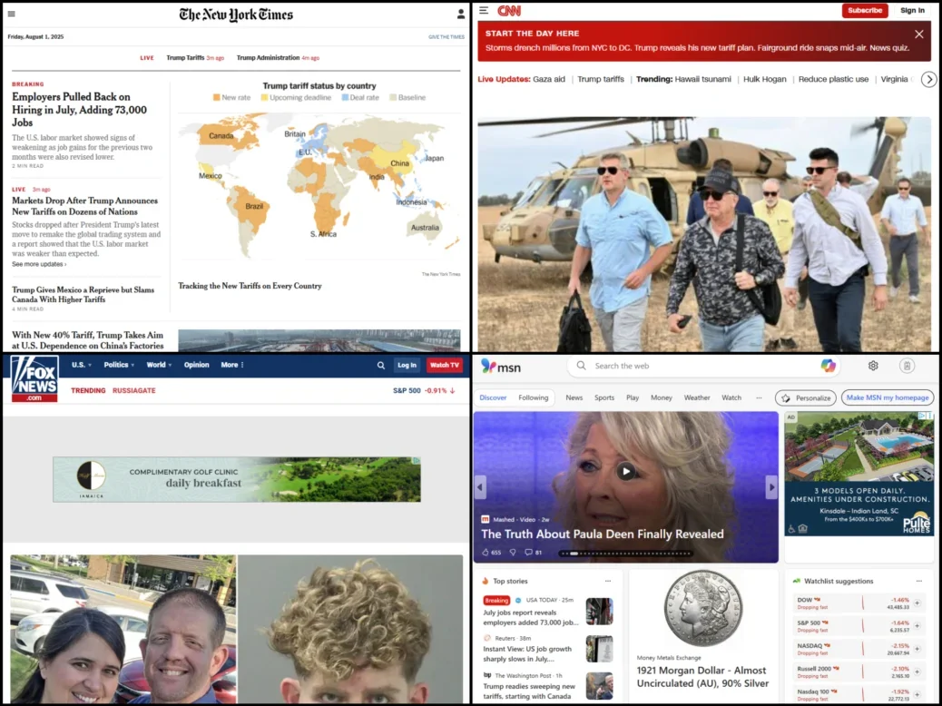Screen dimensions: 942x706
Task: Dislike the Paula Deen story
Action: pyautogui.click(x=513, y=552)
